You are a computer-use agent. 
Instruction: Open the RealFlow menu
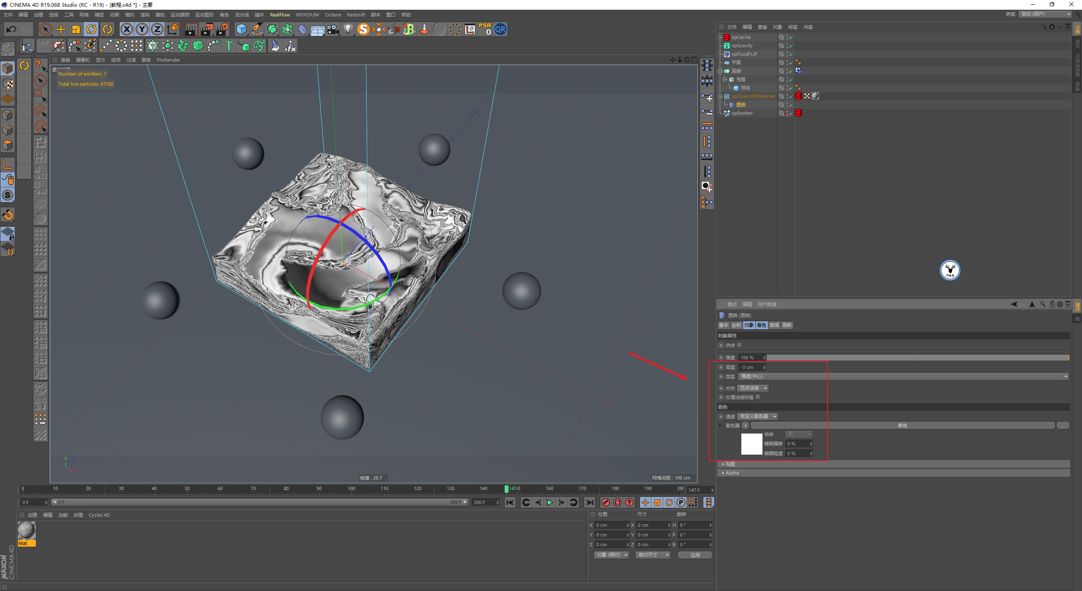tap(280, 15)
